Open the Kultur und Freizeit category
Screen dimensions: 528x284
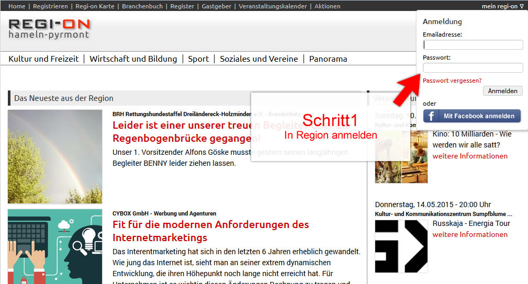point(43,59)
